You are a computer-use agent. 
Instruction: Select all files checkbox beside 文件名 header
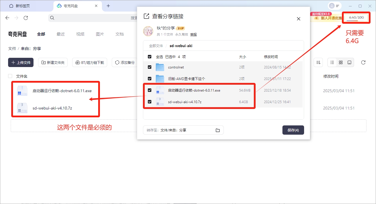pos(10,76)
